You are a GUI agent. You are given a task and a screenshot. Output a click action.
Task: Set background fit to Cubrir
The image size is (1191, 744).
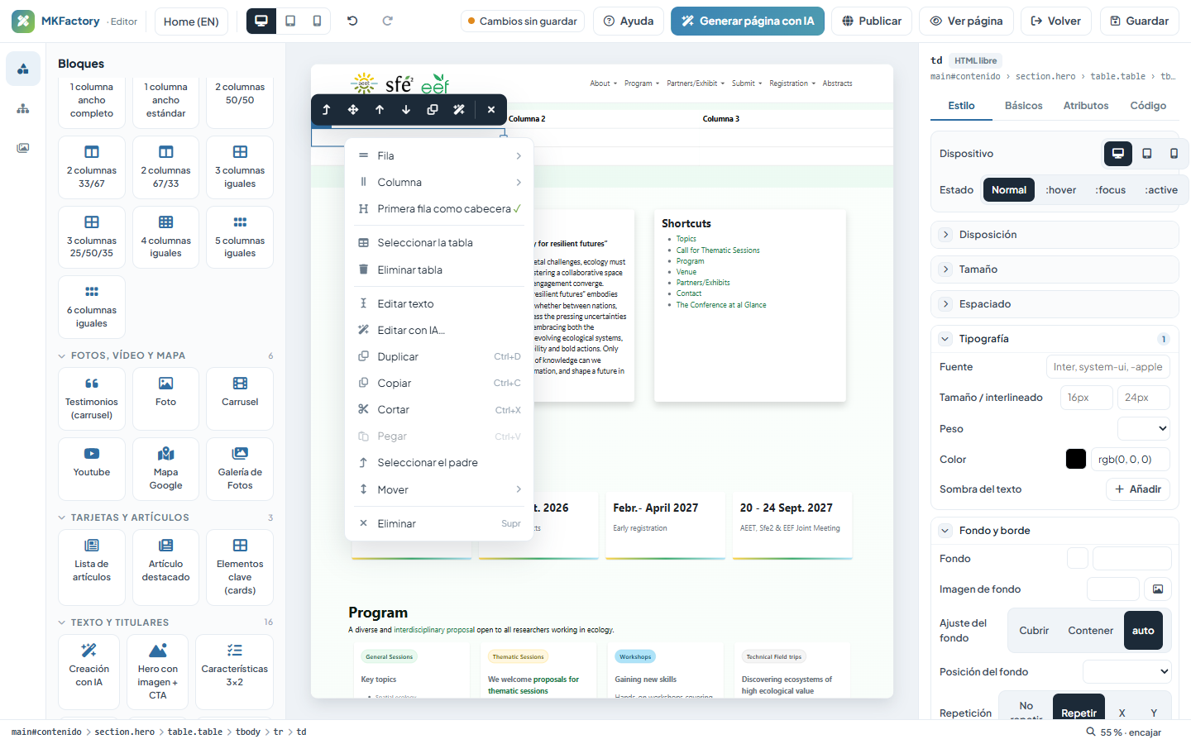(1034, 631)
